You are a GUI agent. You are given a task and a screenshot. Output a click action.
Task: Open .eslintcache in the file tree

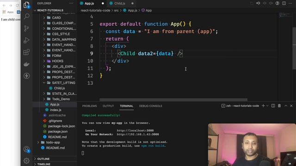(57, 115)
